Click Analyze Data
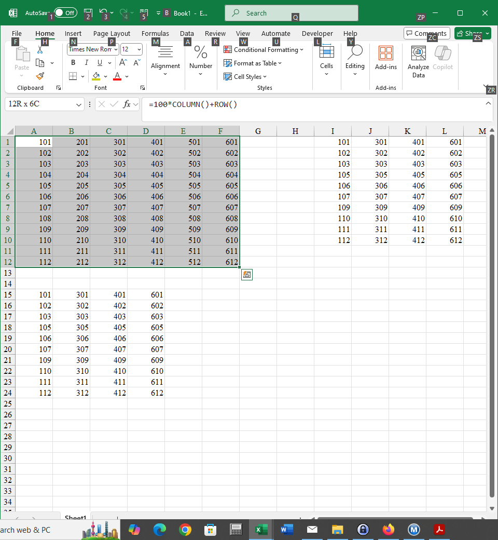Screen dimensions: 498x540 (x=419, y=62)
